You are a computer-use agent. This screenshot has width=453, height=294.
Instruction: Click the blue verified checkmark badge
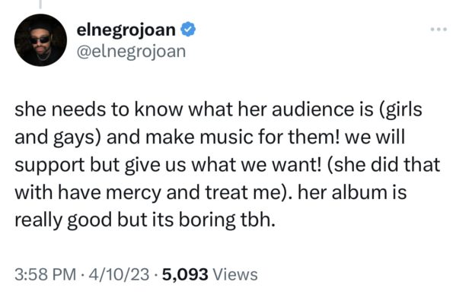pyautogui.click(x=188, y=30)
